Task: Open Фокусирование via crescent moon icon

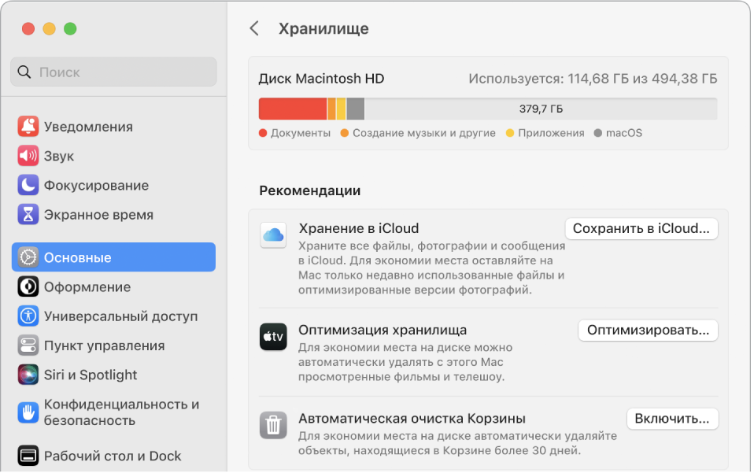Action: coord(27,185)
